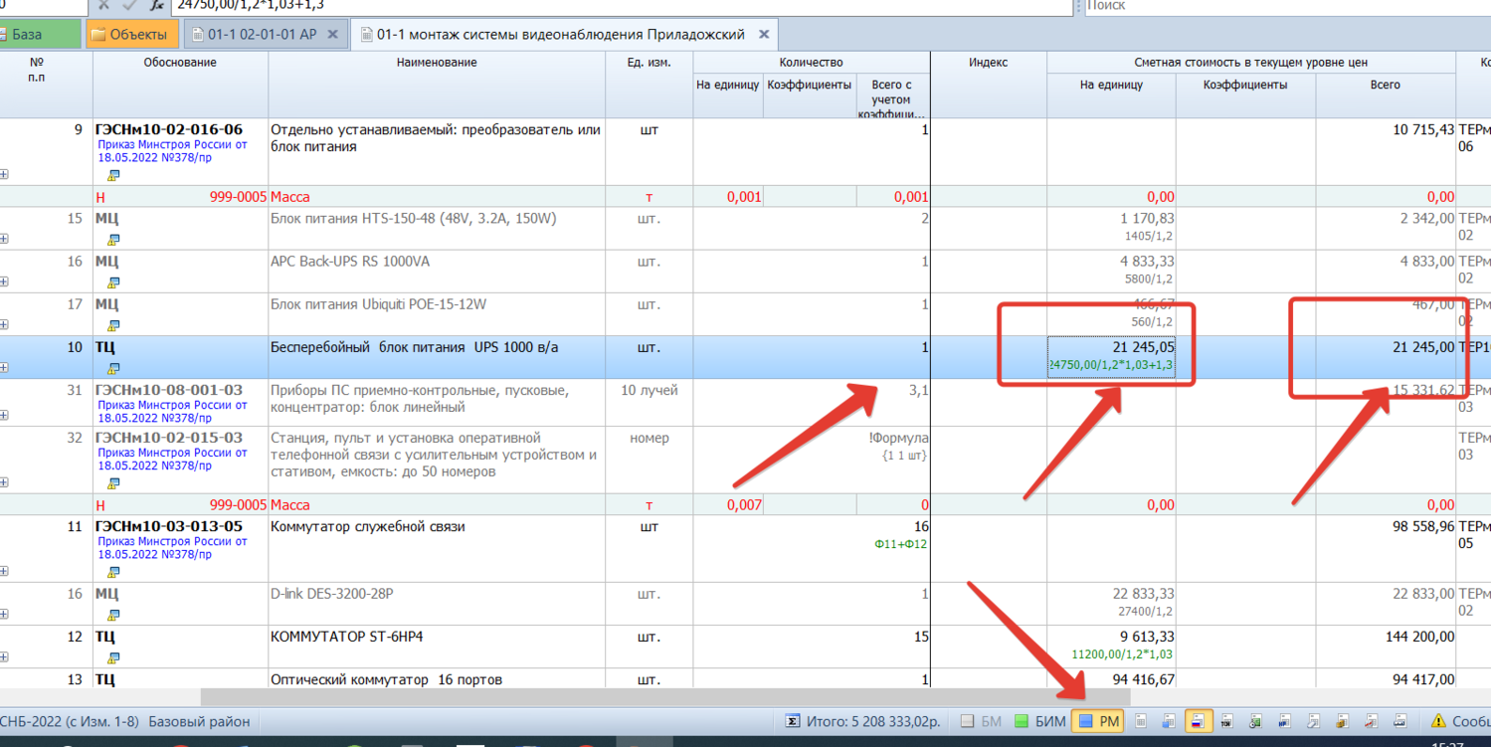Screen dimensions: 1491x747
Task: Confirm formula entry with the checkmark icon
Action: coord(129,5)
